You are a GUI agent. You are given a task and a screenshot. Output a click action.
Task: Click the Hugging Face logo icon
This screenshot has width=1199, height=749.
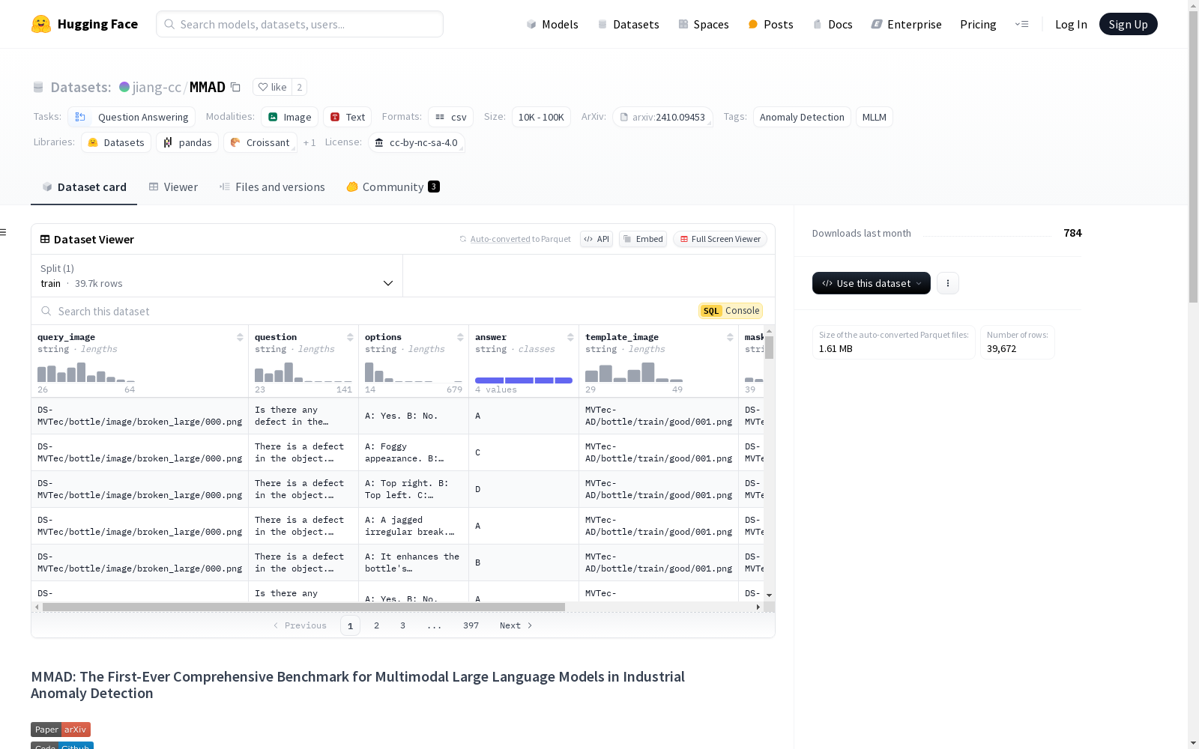coord(41,24)
